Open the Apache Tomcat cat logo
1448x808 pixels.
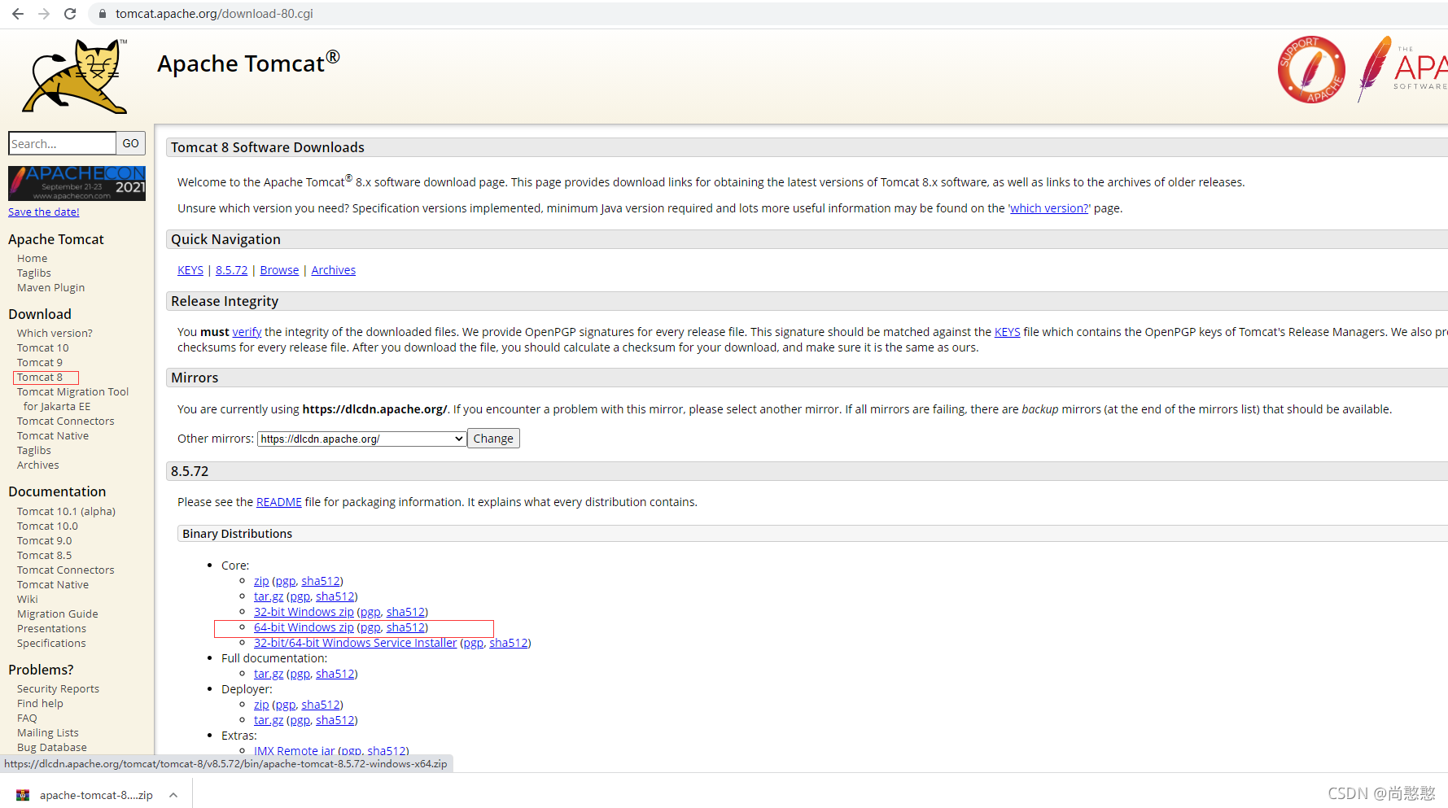(75, 76)
